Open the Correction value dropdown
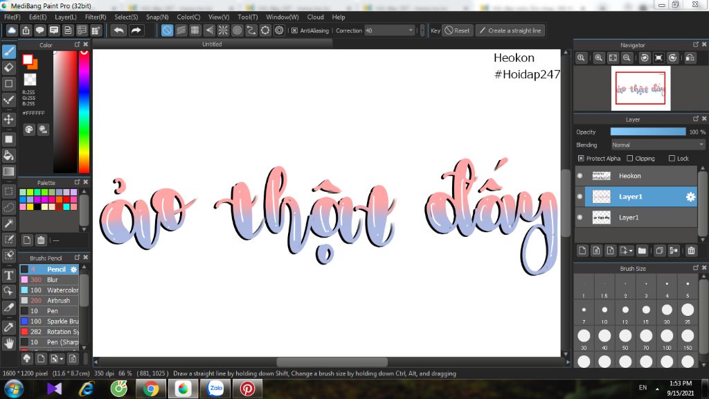 pyautogui.click(x=389, y=30)
